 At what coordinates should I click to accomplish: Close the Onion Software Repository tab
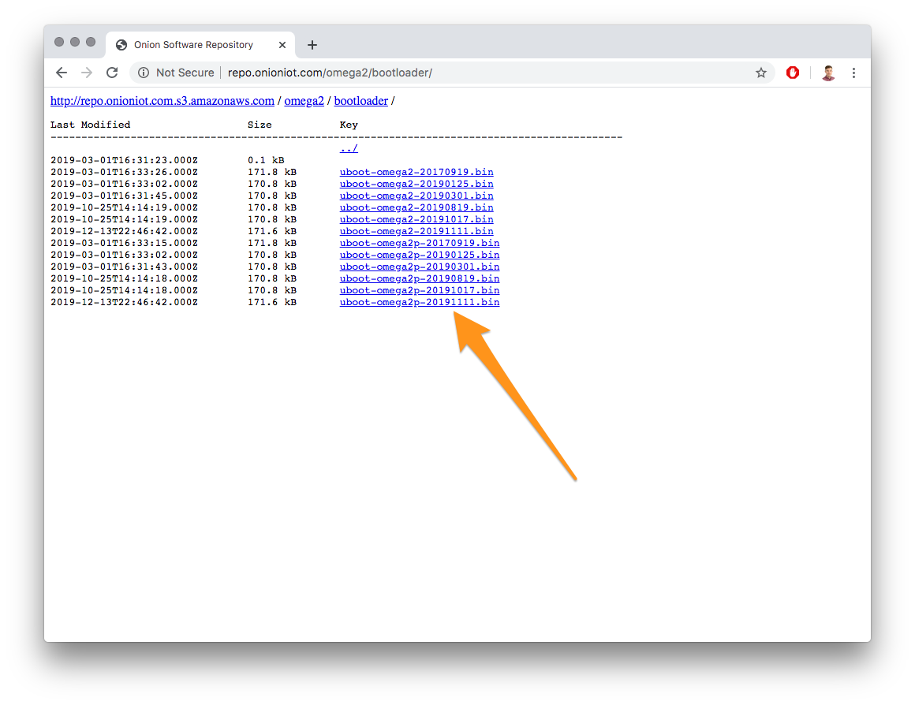pyautogui.click(x=282, y=45)
